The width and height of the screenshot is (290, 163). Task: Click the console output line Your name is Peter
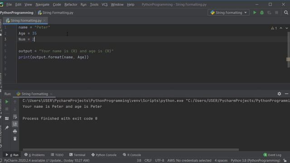(62, 107)
